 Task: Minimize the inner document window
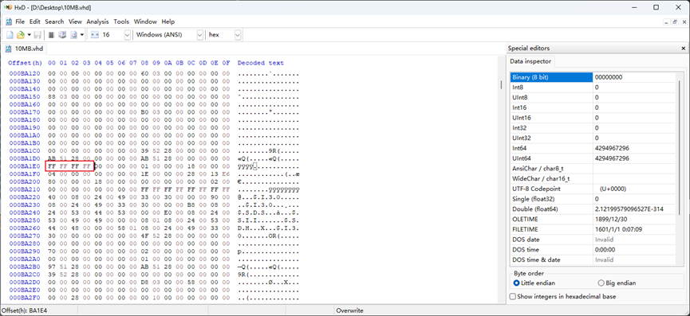[667, 21]
